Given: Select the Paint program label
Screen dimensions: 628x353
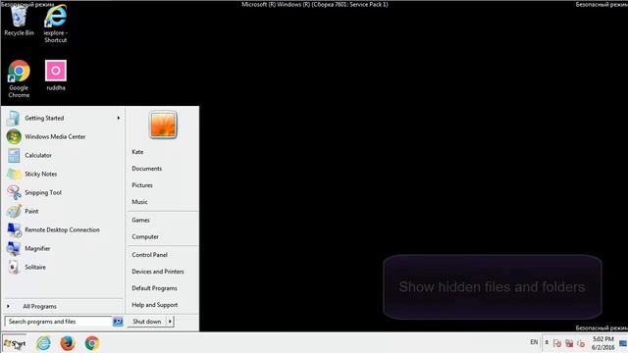Looking at the screenshot, I should click(31, 212).
